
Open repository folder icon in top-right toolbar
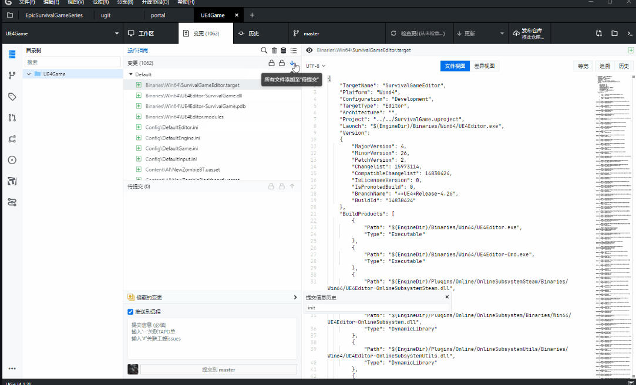pos(614,33)
